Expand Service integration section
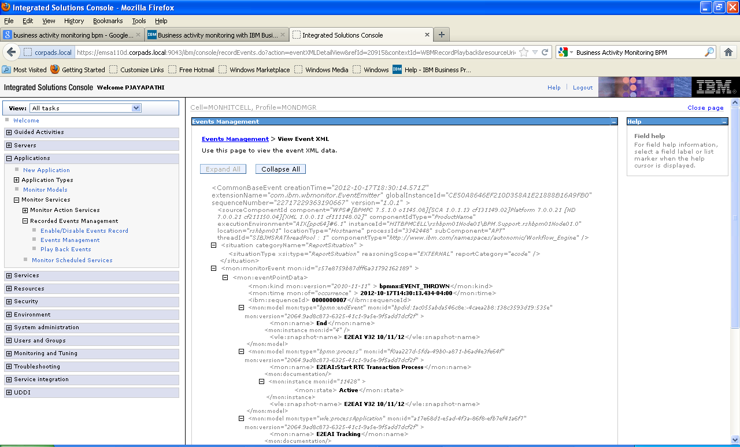 coord(9,379)
